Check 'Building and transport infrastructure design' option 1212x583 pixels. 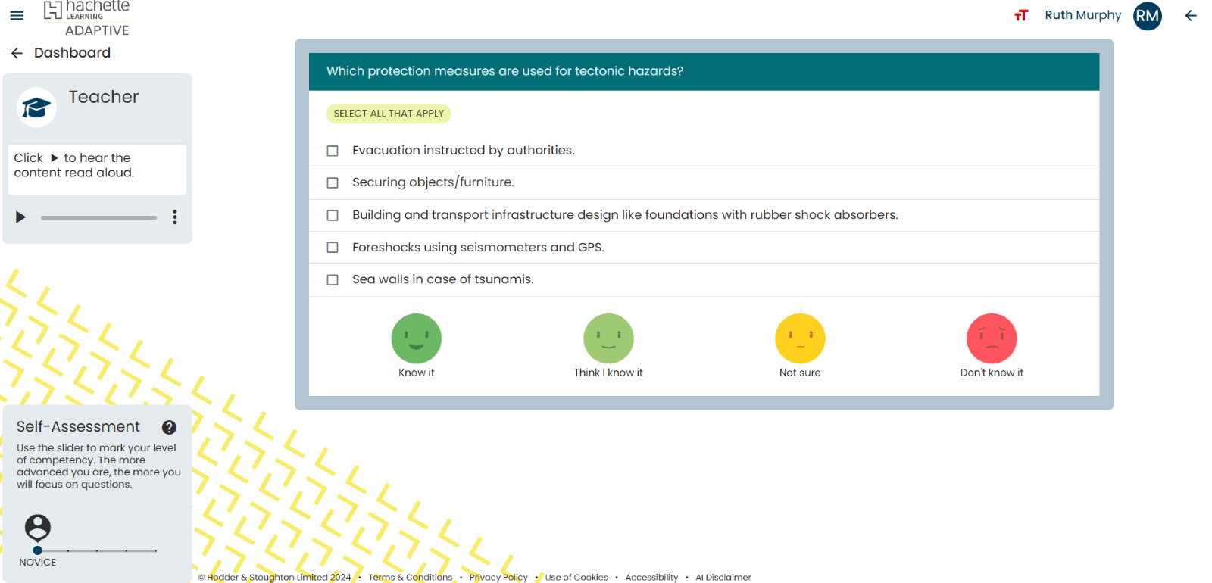(333, 215)
